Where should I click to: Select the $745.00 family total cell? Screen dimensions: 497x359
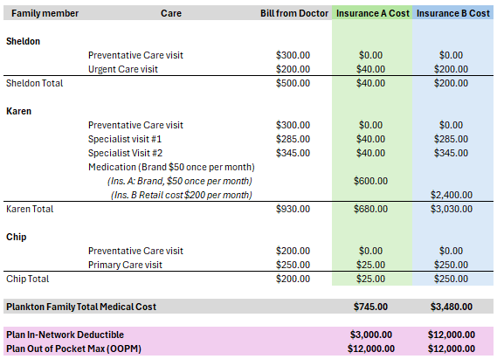coord(370,307)
